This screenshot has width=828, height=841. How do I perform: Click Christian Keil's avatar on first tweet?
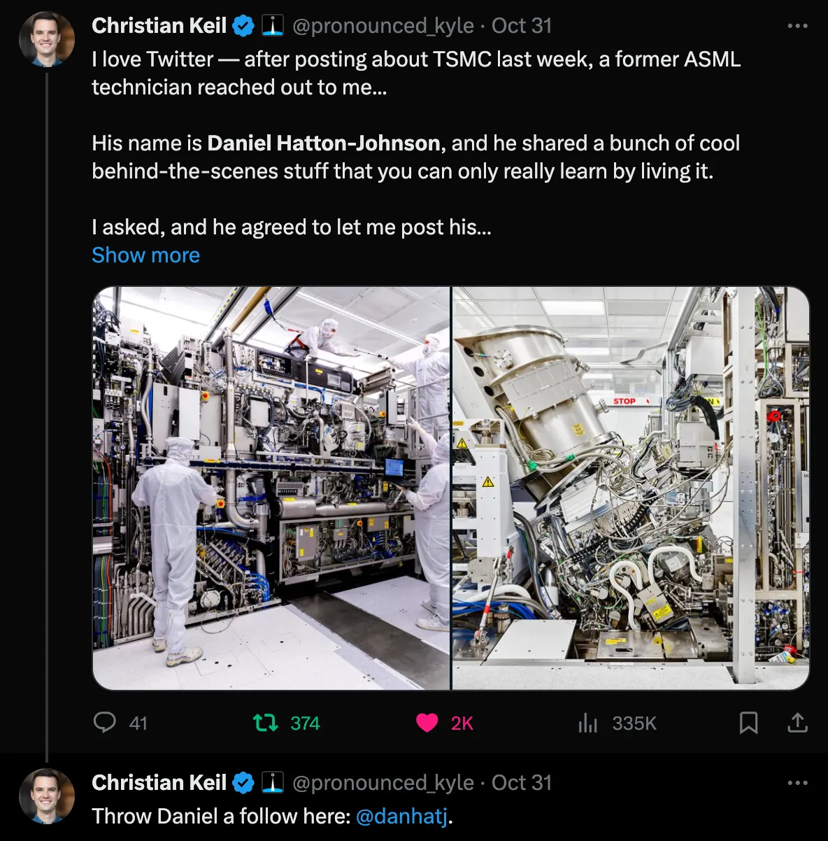pyautogui.click(x=47, y=39)
